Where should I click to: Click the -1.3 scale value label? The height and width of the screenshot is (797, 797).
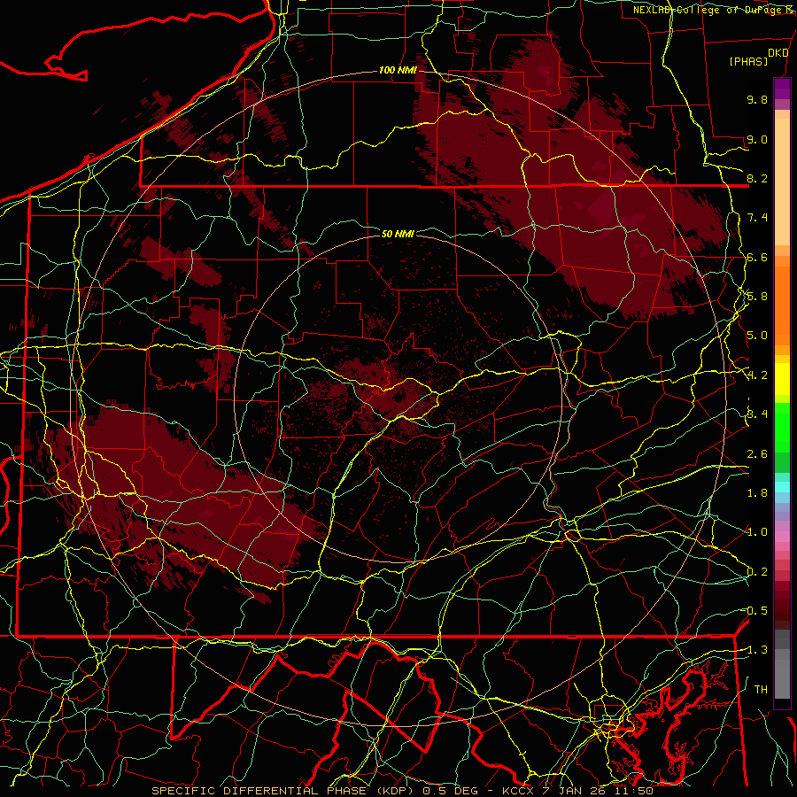(x=755, y=650)
